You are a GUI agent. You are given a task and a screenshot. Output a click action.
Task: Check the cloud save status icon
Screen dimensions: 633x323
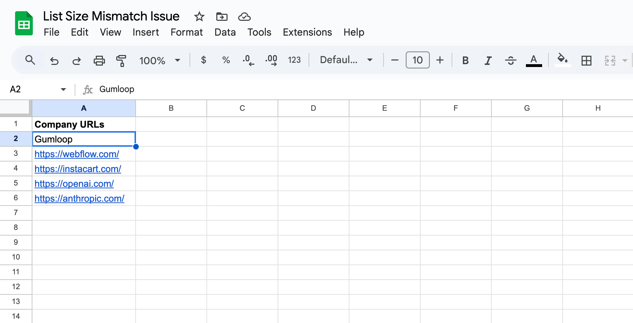coord(244,17)
